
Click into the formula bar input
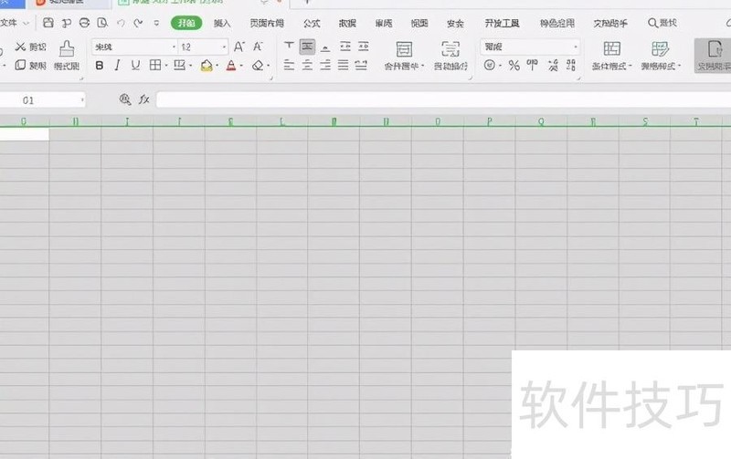(x=443, y=99)
